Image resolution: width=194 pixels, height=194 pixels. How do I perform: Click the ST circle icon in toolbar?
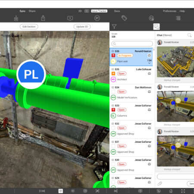97,18
